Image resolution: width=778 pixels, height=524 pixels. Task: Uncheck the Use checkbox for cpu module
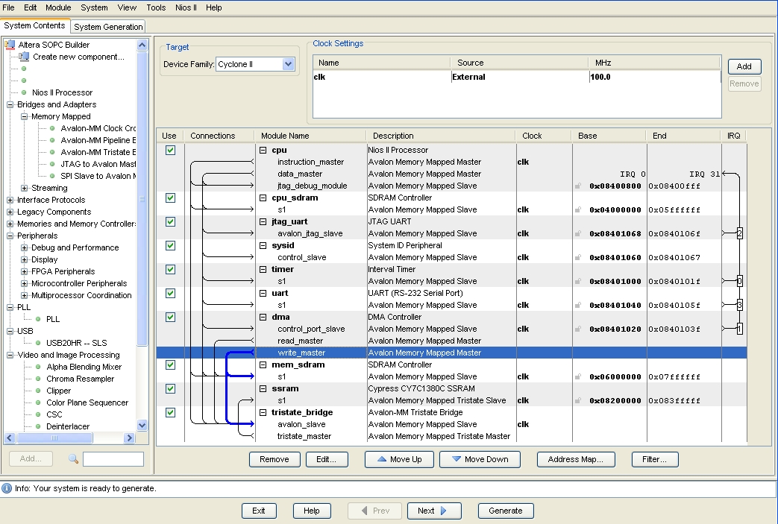[x=170, y=150]
